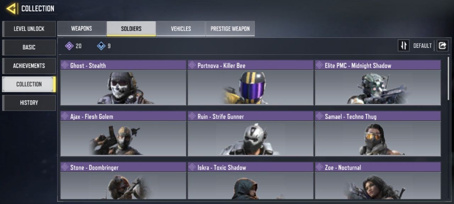Select the Ruin - Strife Gunner soldier card

[250, 134]
